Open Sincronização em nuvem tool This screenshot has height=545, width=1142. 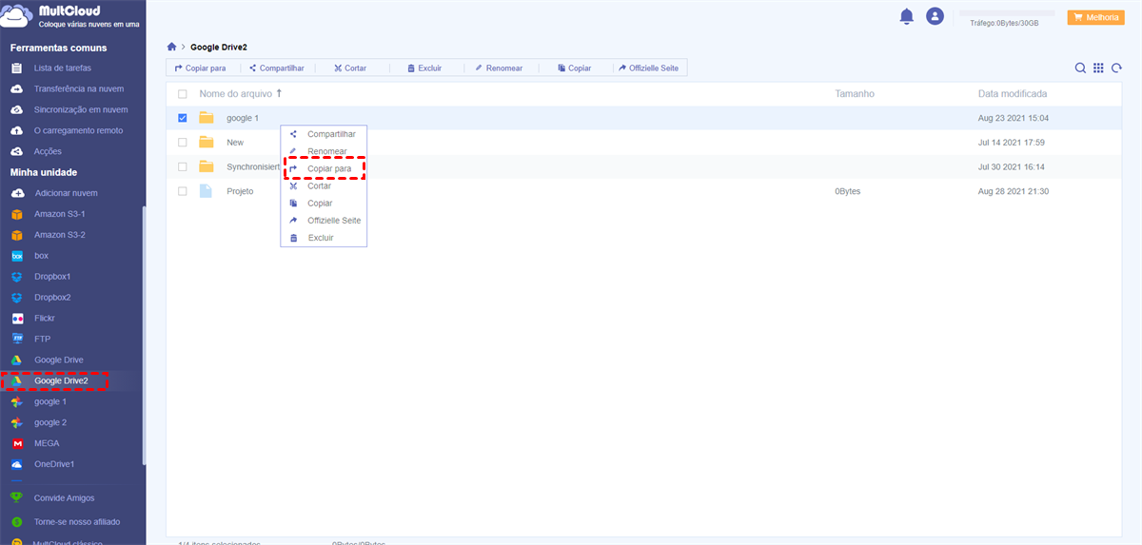(81, 110)
